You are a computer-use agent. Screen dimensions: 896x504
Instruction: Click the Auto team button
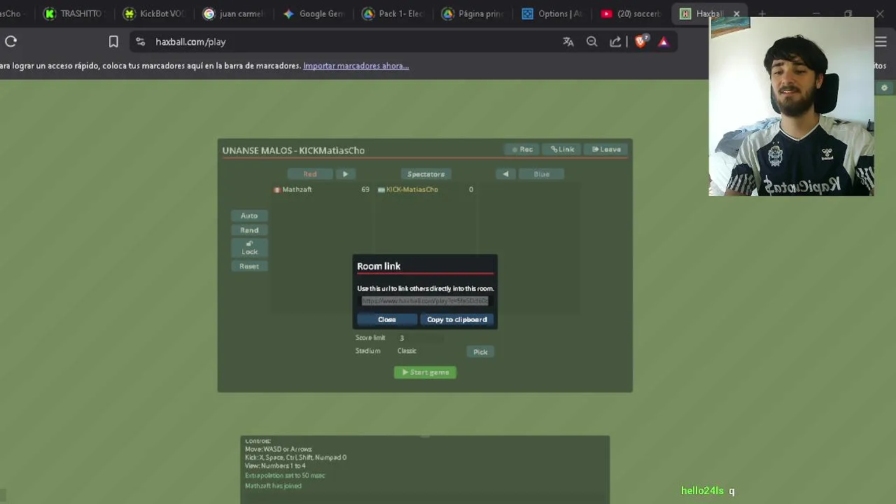(249, 216)
